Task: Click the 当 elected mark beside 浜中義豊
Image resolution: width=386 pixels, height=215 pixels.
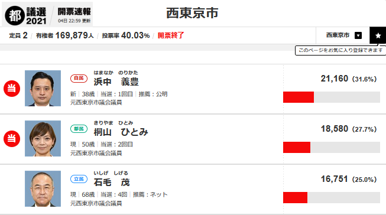Action: point(12,89)
